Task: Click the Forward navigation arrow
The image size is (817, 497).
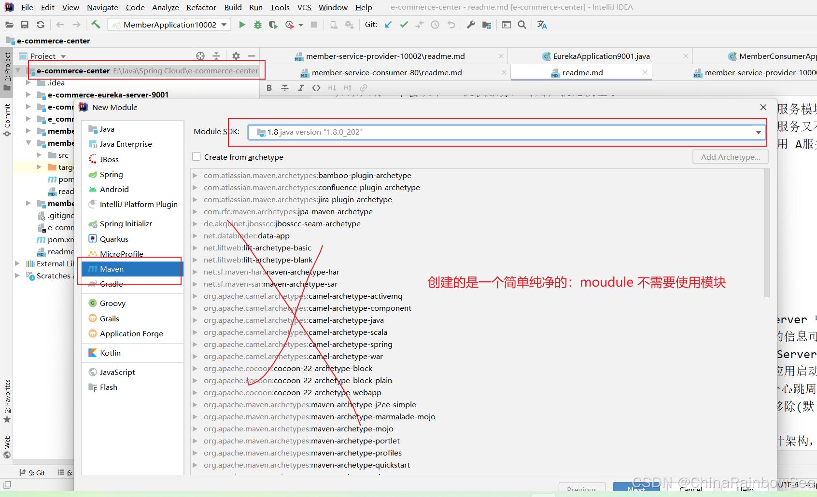Action: tap(76, 25)
